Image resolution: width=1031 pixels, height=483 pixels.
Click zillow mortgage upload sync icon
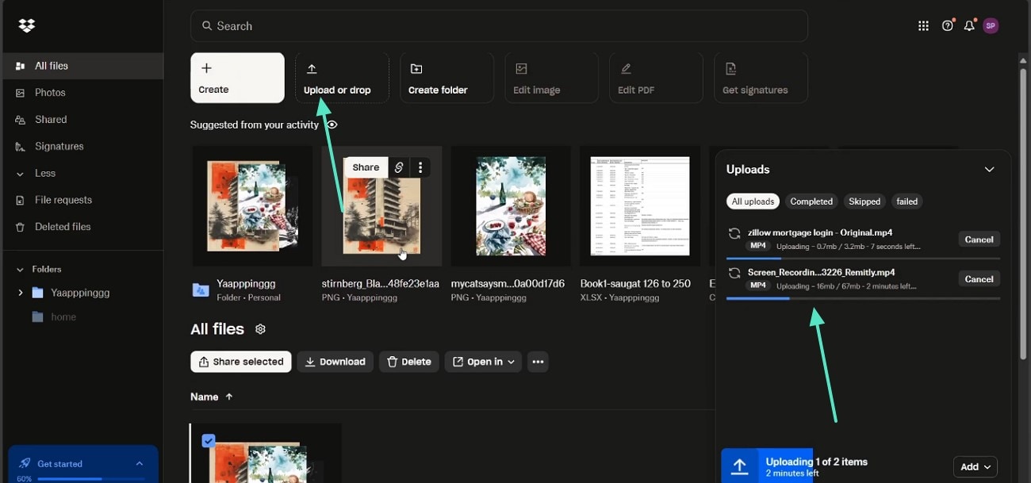[x=734, y=233]
